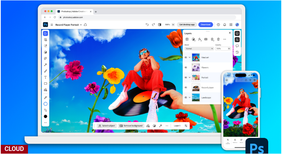Image resolution: width=282 pixels, height=154 pixels.
Task: Click the Select subject button
Action: (x=107, y=126)
